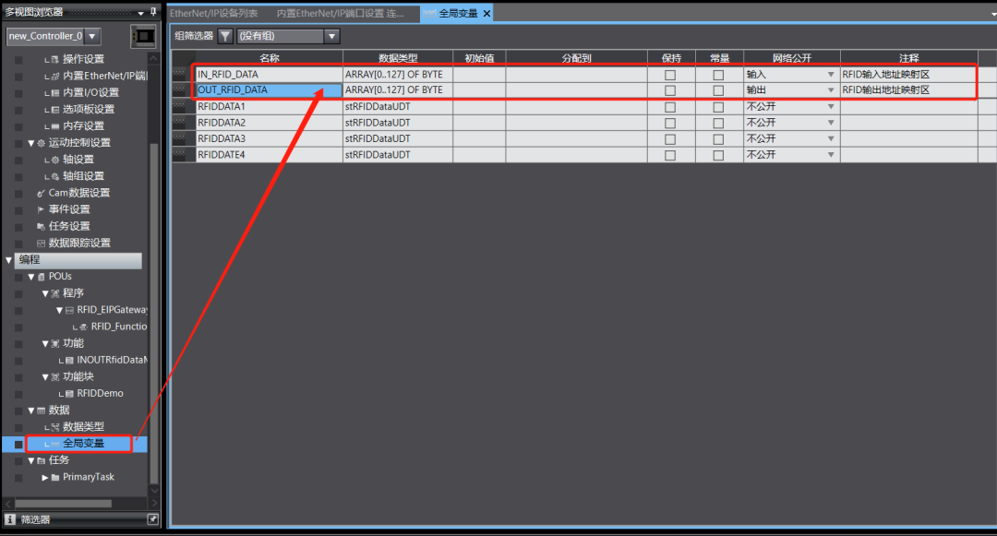Open 数据类型 under the 数据 node

pos(83,427)
